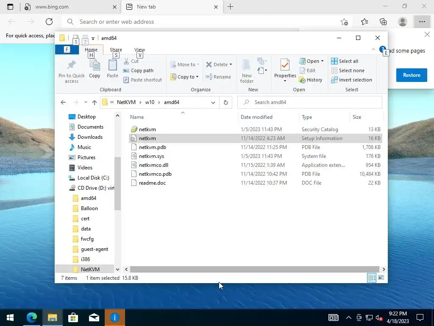The width and height of the screenshot is (434, 326).
Task: Click the Cut scissors icon
Action: tap(126, 61)
